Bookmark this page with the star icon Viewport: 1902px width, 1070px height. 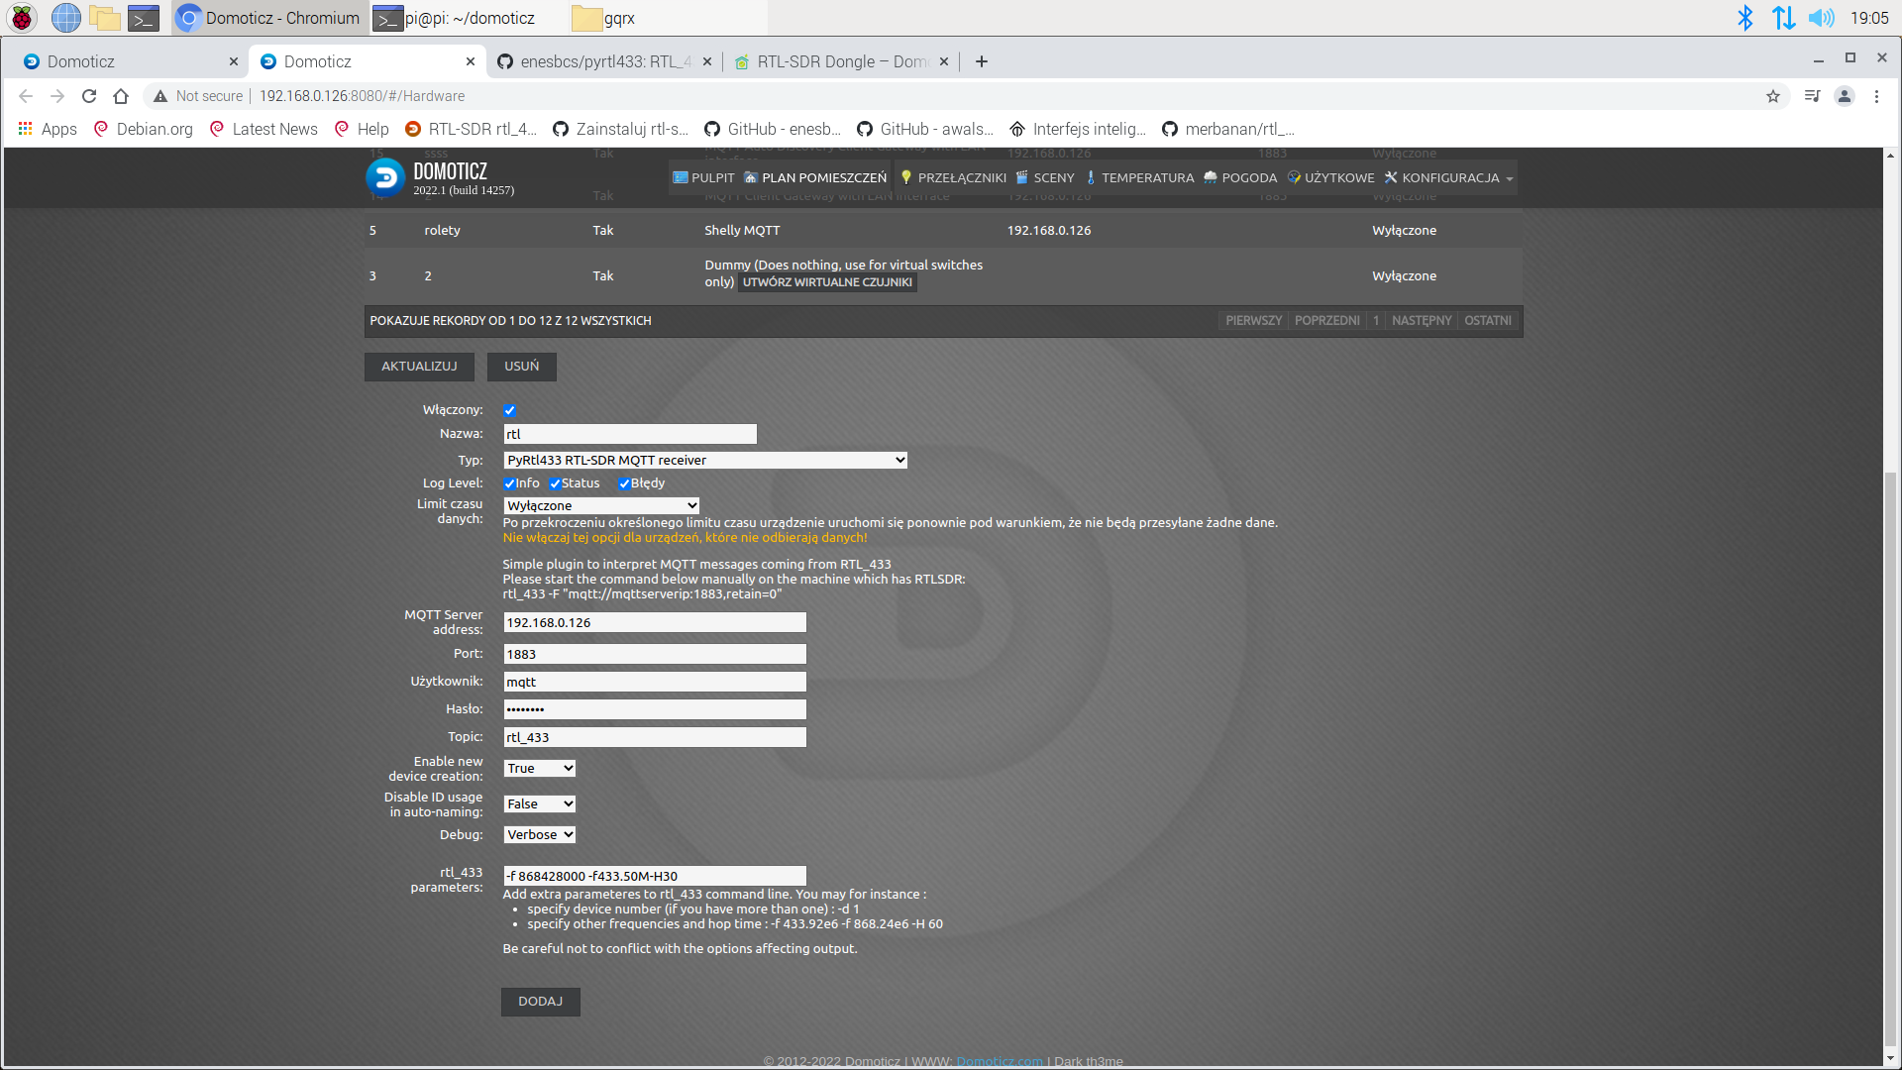pyautogui.click(x=1773, y=96)
